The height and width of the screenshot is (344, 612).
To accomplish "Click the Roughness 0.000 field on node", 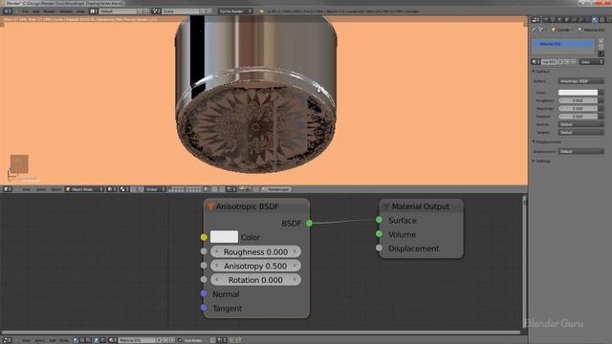I will (x=255, y=252).
